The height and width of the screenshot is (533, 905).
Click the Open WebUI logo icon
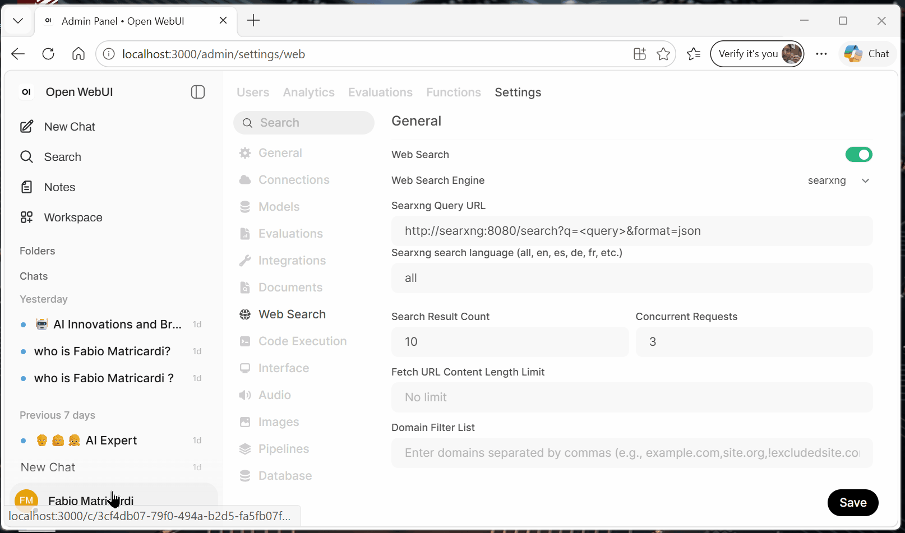point(26,92)
